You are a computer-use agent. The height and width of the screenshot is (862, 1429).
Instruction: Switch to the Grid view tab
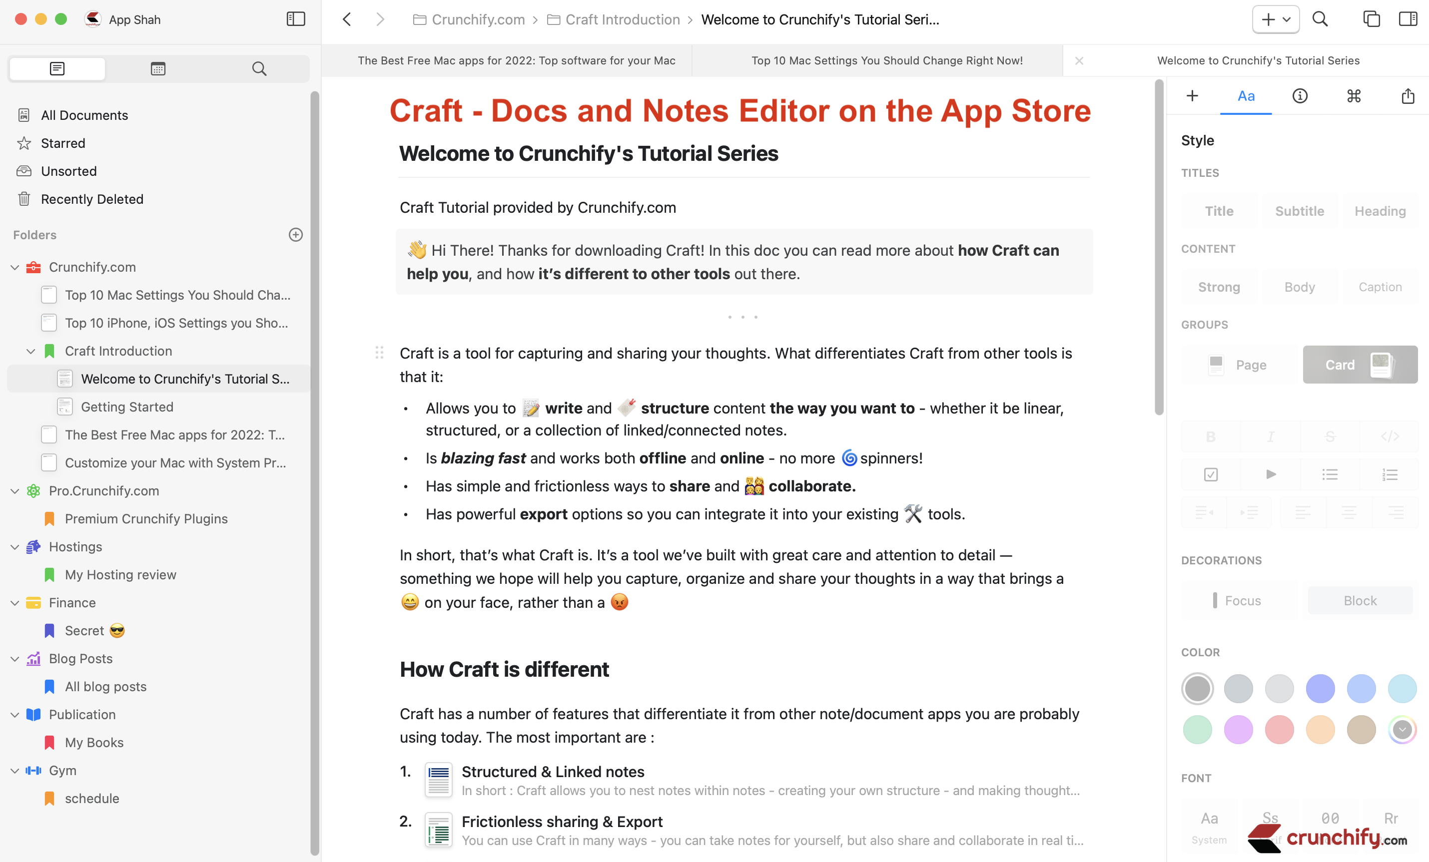point(158,68)
